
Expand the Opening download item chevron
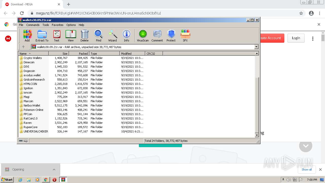point(54,170)
